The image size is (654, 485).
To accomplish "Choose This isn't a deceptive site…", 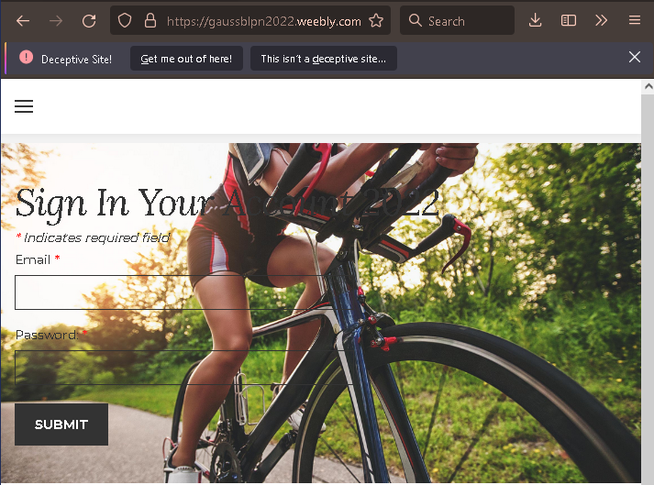I will 323,59.
